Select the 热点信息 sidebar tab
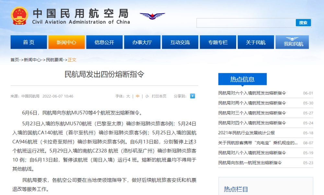The image size is (324, 195). [242, 79]
